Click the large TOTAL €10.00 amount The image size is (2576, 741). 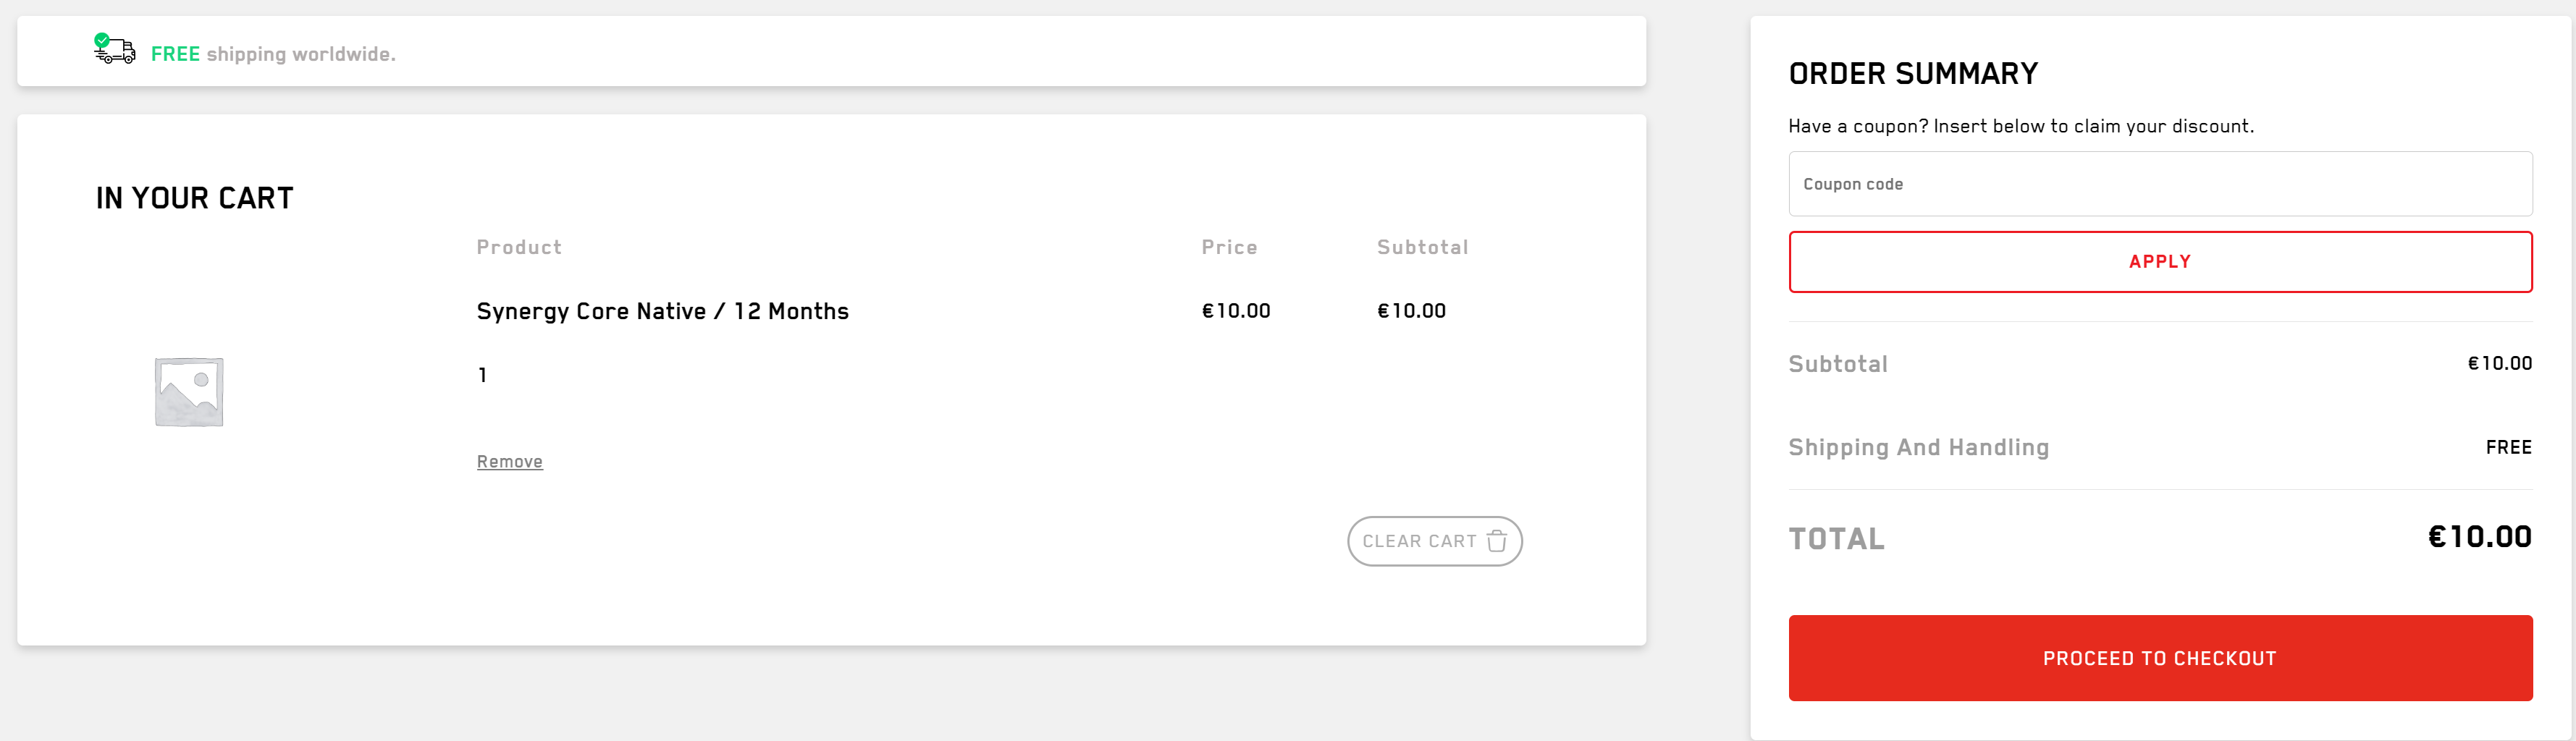click(x=2479, y=537)
